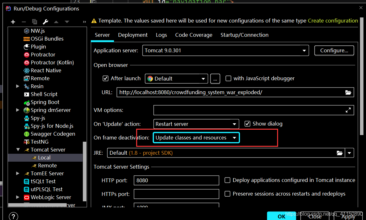Screen dimensions: 366x220
Task: Click HTTP port field
Action: tap(176, 180)
